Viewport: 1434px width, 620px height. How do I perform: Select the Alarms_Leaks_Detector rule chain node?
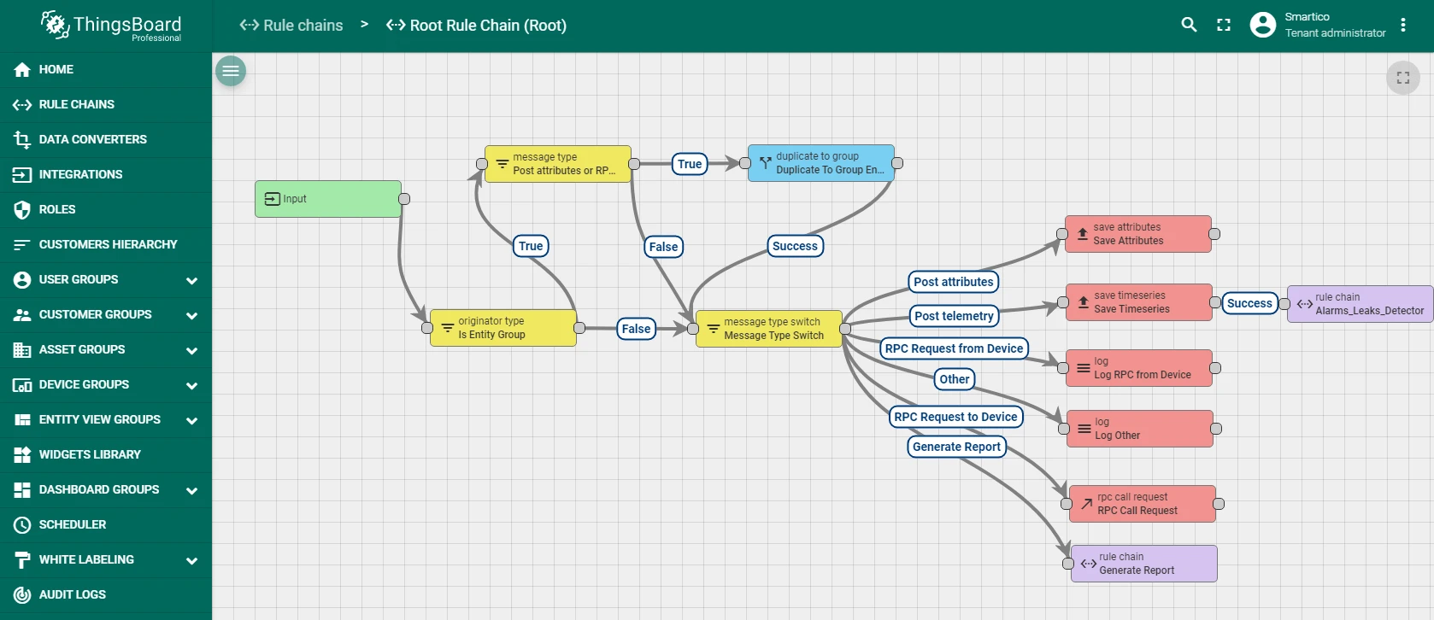click(1361, 304)
